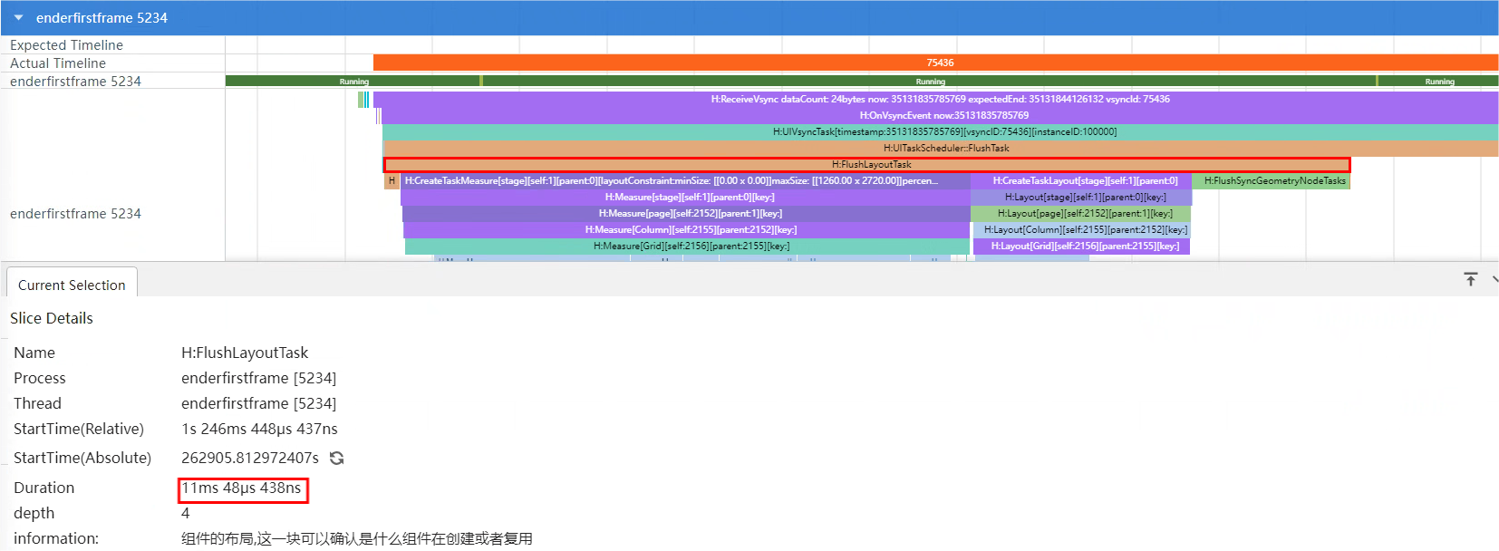Screen dimensions: 1499x551
Task: Select the H:FlushLayoutTask slice
Action: 870,165
